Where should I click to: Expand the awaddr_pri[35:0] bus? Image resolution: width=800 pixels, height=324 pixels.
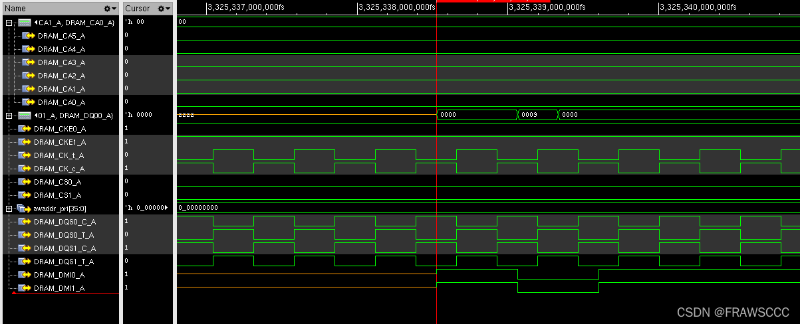(9, 208)
